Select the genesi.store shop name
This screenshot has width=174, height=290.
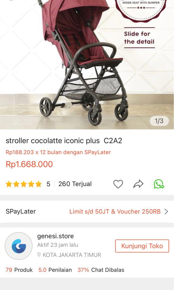[x=56, y=236]
